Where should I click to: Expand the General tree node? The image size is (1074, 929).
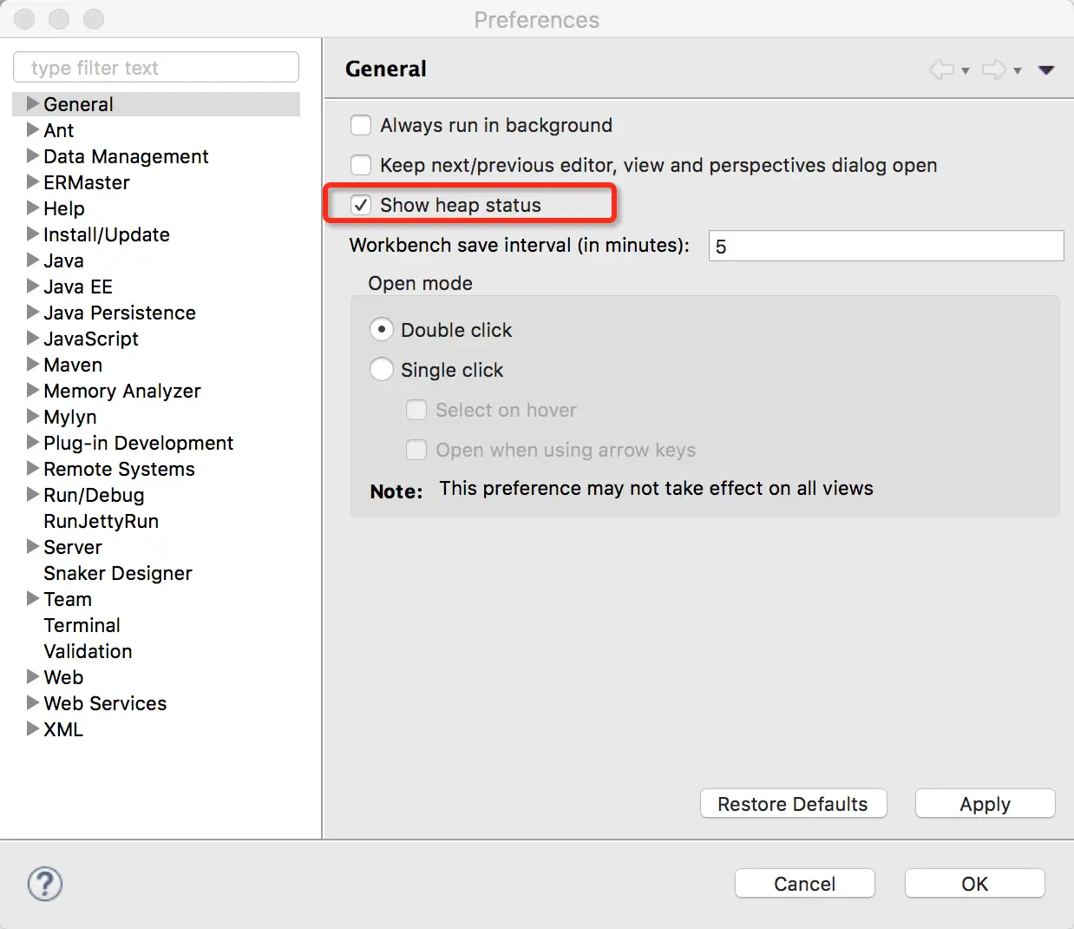(33, 104)
